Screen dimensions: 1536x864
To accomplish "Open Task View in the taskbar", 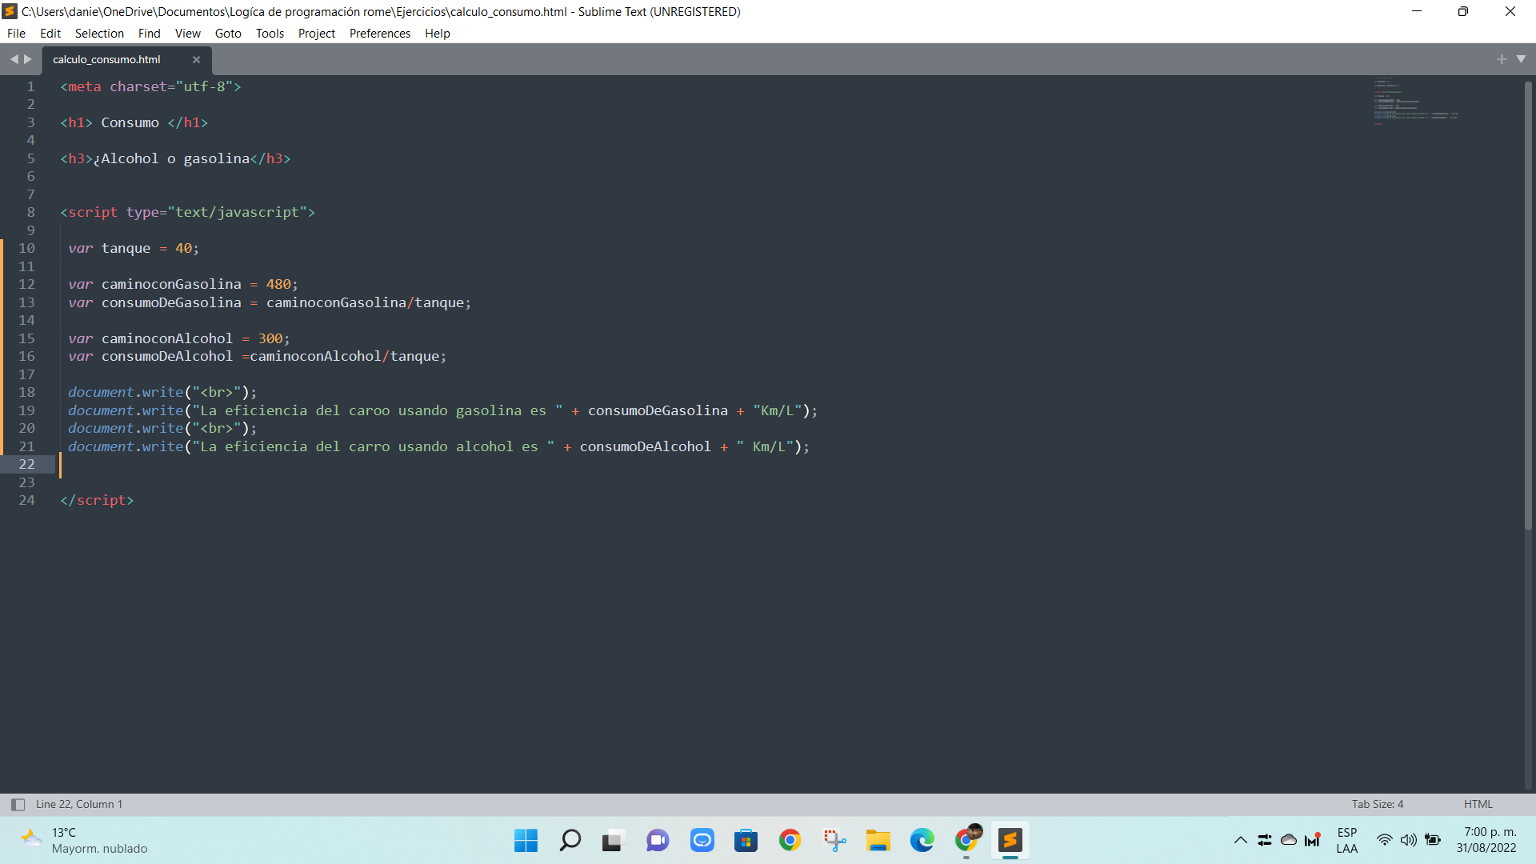I will [x=613, y=841].
